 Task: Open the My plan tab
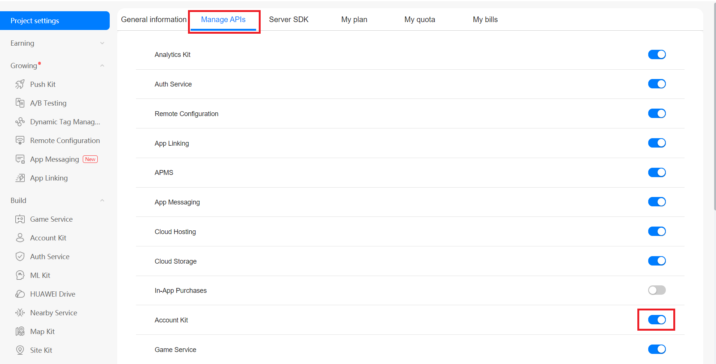click(354, 19)
